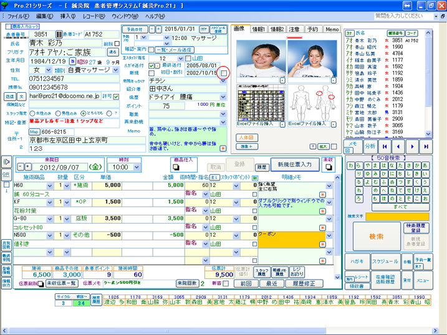Click the 最終来院 sidebar button
Screen dimensions: 447x335
pyautogui.click(x=6, y=258)
